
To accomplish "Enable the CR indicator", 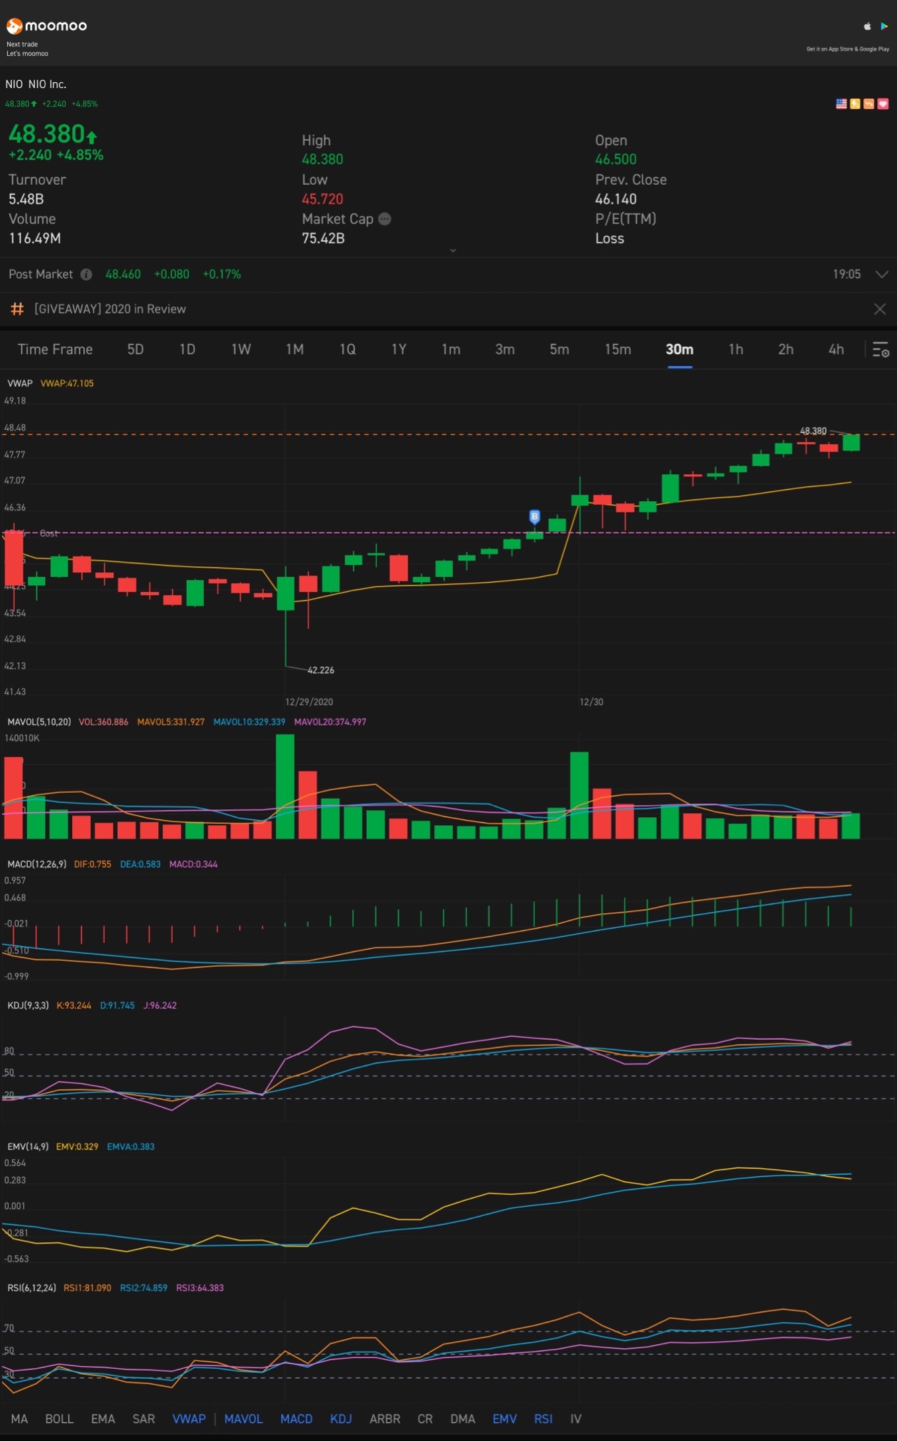I will pos(425,1418).
